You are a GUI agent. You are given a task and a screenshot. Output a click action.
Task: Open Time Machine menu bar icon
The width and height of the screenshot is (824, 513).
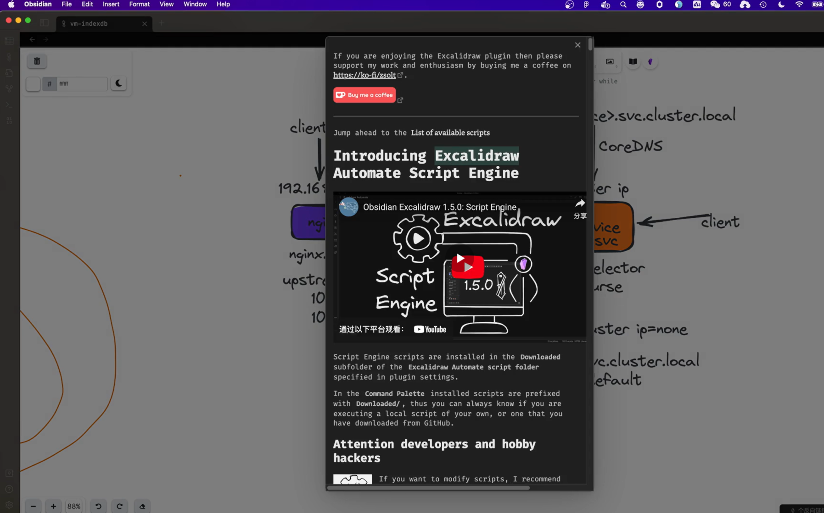[x=763, y=5]
